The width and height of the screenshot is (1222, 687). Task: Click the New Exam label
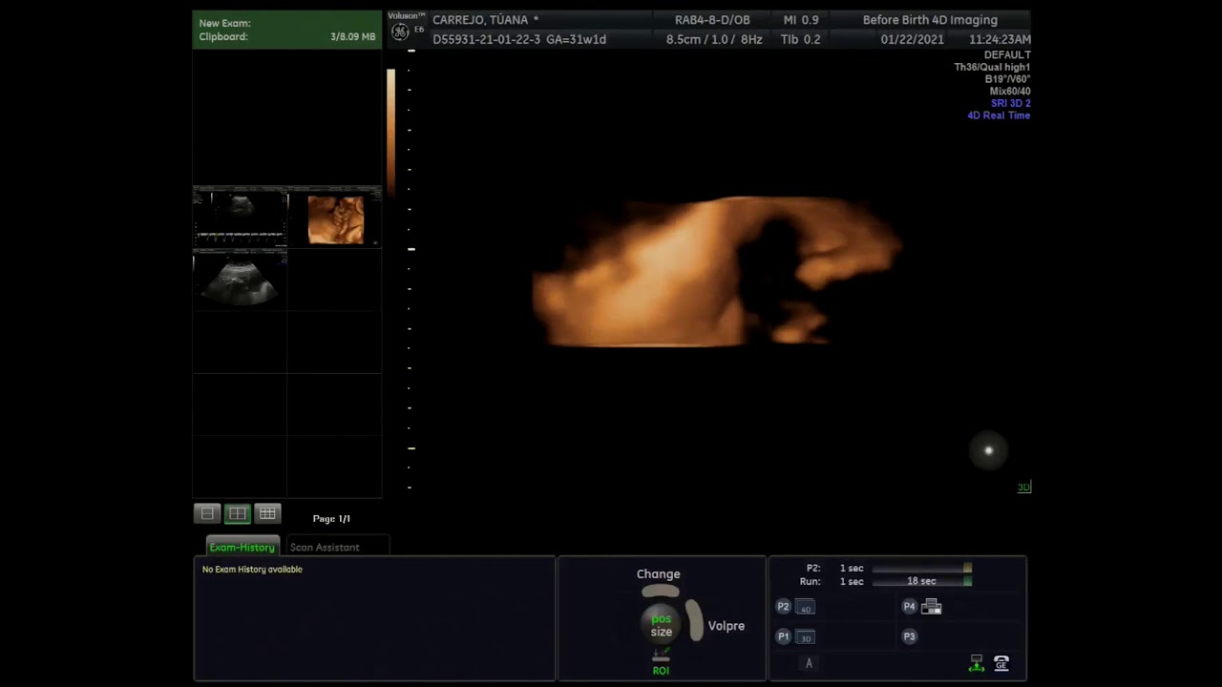(224, 23)
